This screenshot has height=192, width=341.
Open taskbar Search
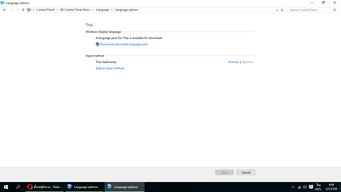tap(18, 187)
